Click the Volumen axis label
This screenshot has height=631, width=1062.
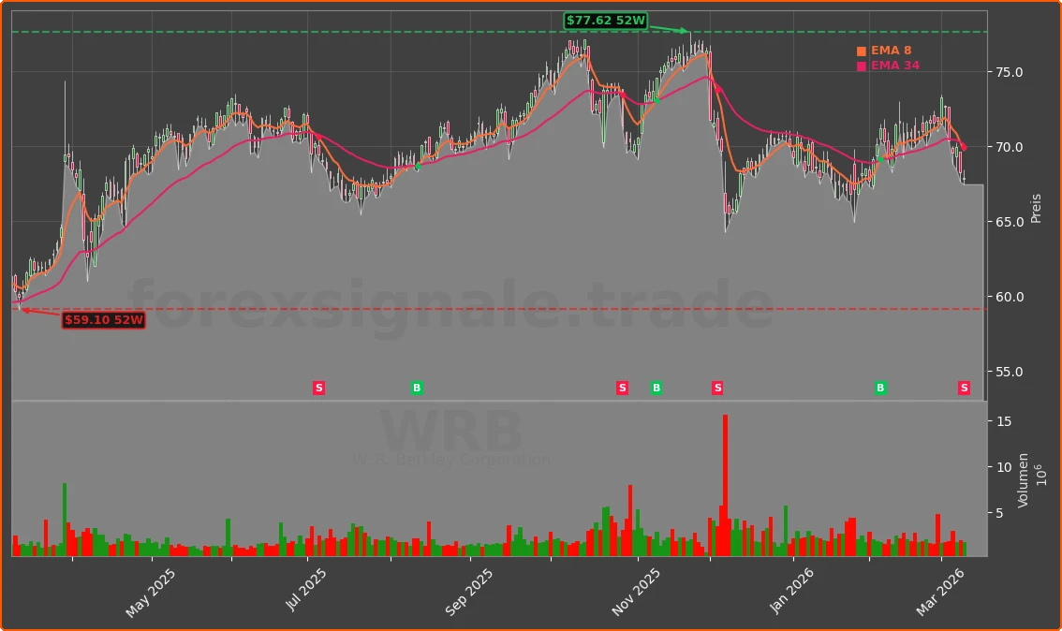(1024, 478)
